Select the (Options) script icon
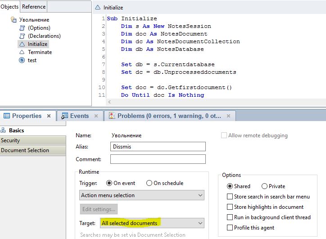 click(22, 28)
